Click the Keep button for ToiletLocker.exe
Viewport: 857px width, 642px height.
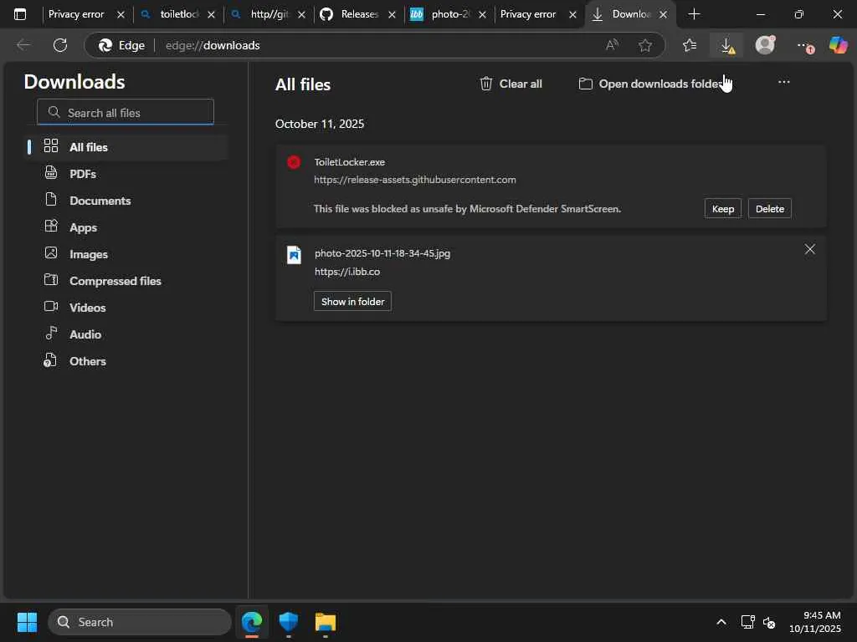722,208
